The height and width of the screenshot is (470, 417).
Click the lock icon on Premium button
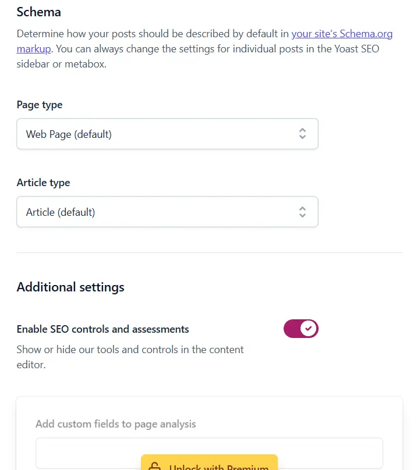click(154, 467)
